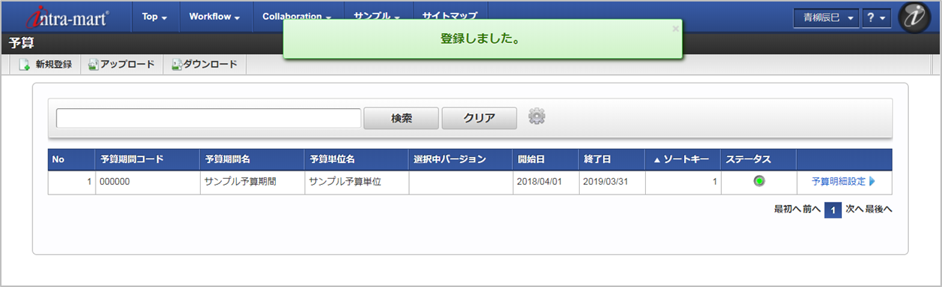Open the Top menu
Image resolution: width=942 pixels, height=287 pixels.
click(154, 17)
